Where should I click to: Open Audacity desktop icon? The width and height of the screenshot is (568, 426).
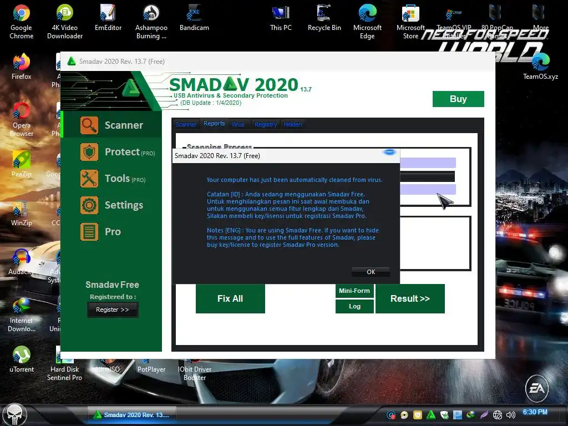click(x=22, y=262)
